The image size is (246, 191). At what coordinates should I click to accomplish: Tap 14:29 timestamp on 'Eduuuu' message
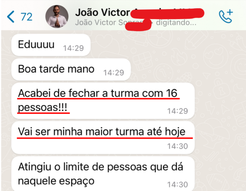(x=73, y=48)
